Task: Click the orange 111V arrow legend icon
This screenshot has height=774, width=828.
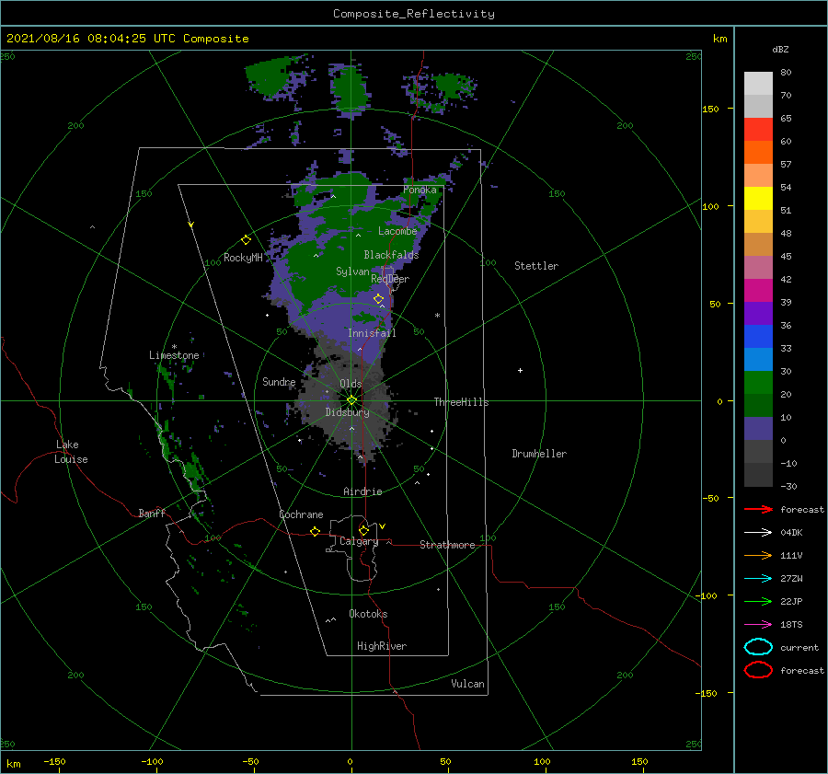Action: tap(758, 555)
